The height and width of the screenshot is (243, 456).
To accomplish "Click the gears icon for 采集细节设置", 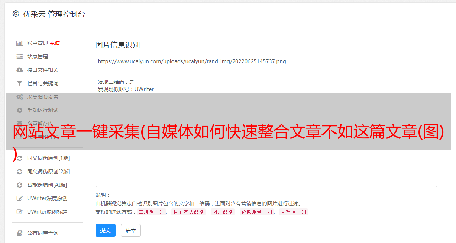I will [20, 97].
